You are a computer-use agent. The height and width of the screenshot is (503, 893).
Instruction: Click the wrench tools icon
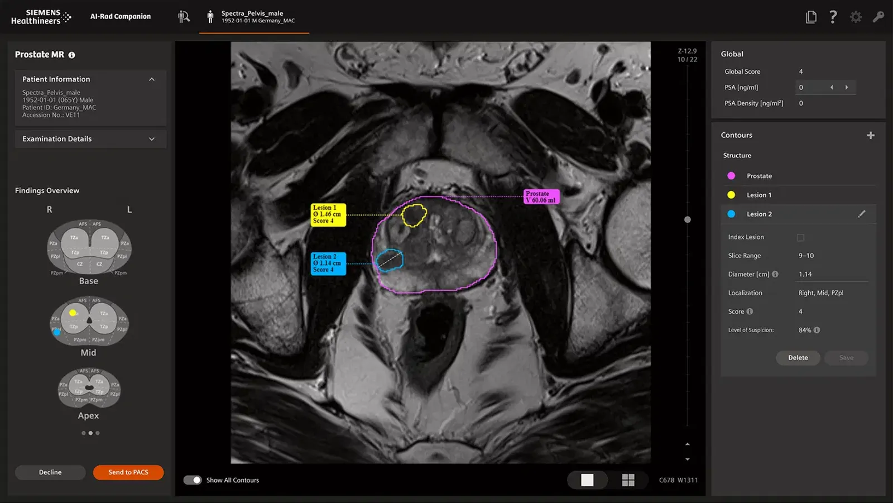878,17
